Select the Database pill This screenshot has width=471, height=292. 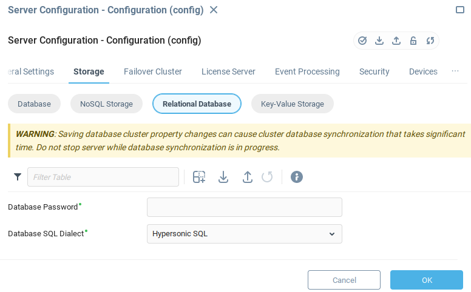34,104
